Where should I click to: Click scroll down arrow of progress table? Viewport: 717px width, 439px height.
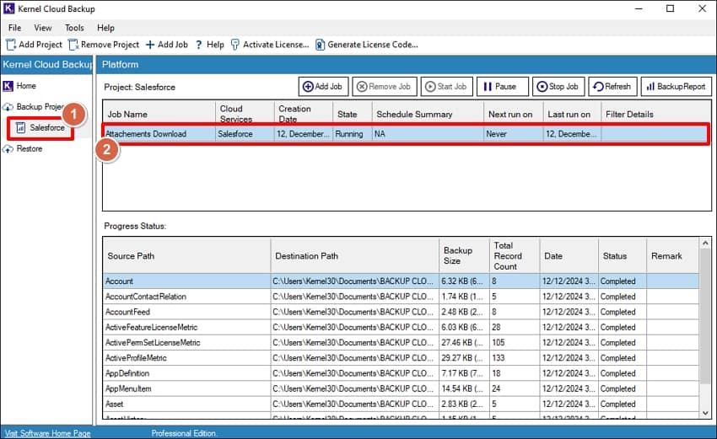[x=704, y=413]
